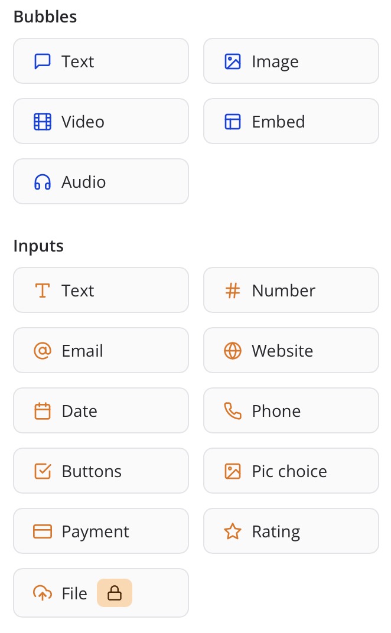Click the Email input at-sign icon

click(x=43, y=351)
